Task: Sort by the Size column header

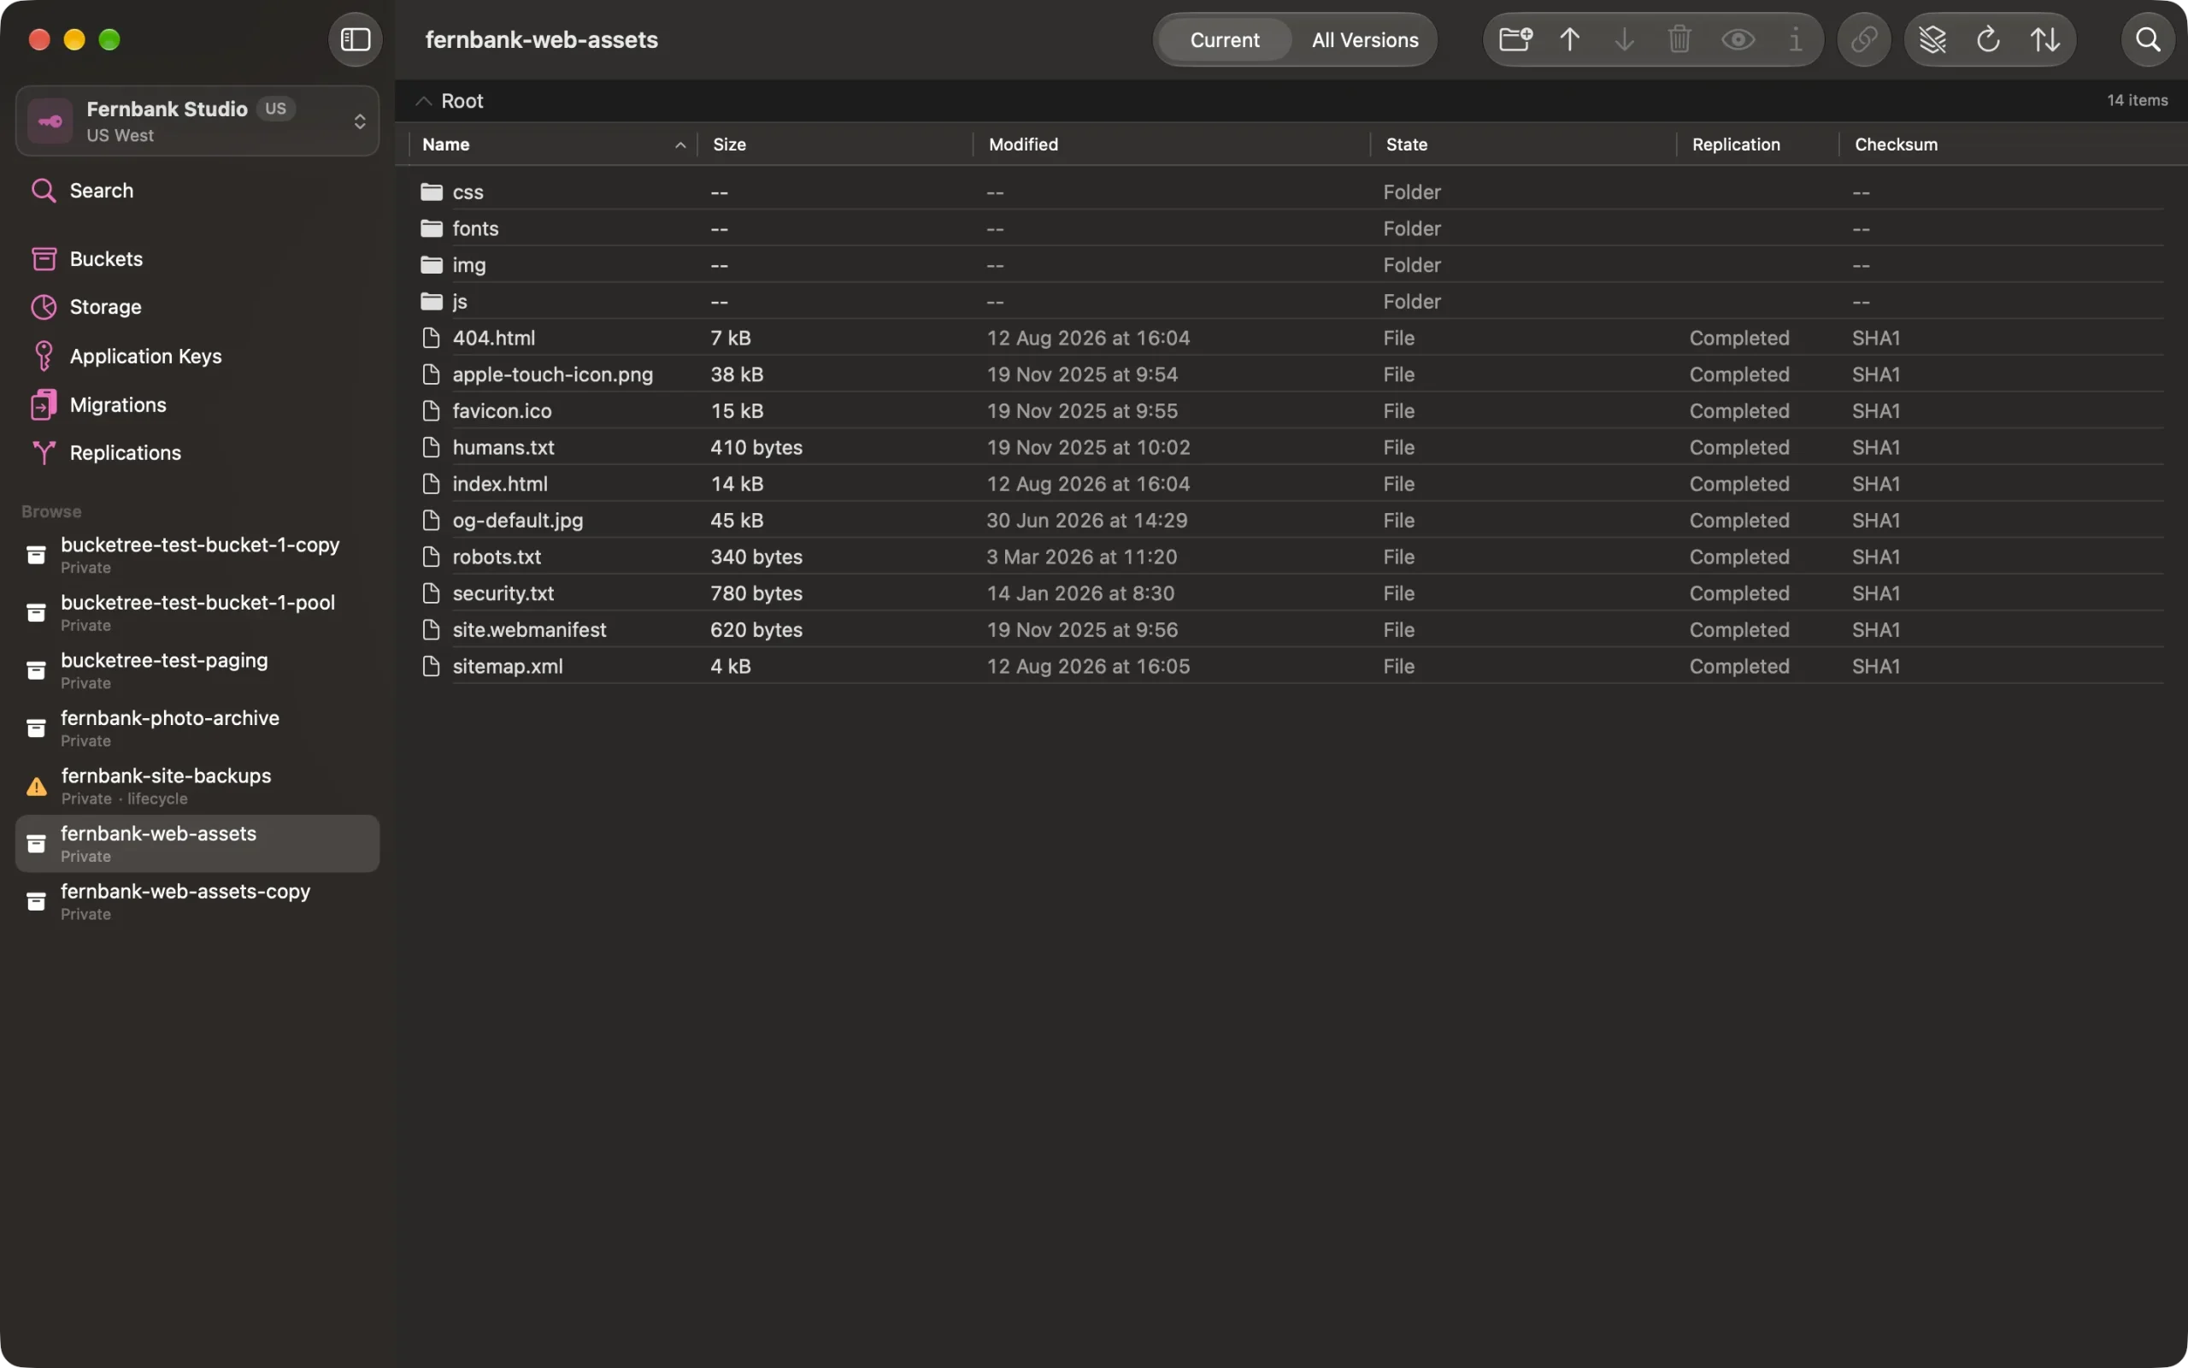Action: coord(834,144)
